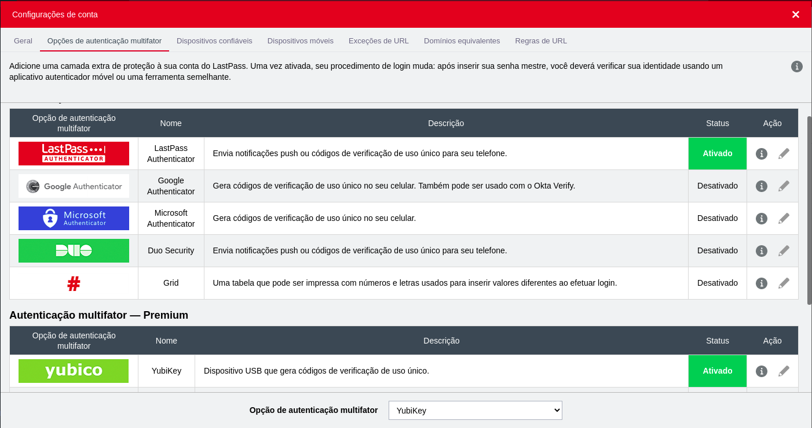Open the Domínios equivalentes tab
Image resolution: width=812 pixels, height=428 pixels.
462,41
